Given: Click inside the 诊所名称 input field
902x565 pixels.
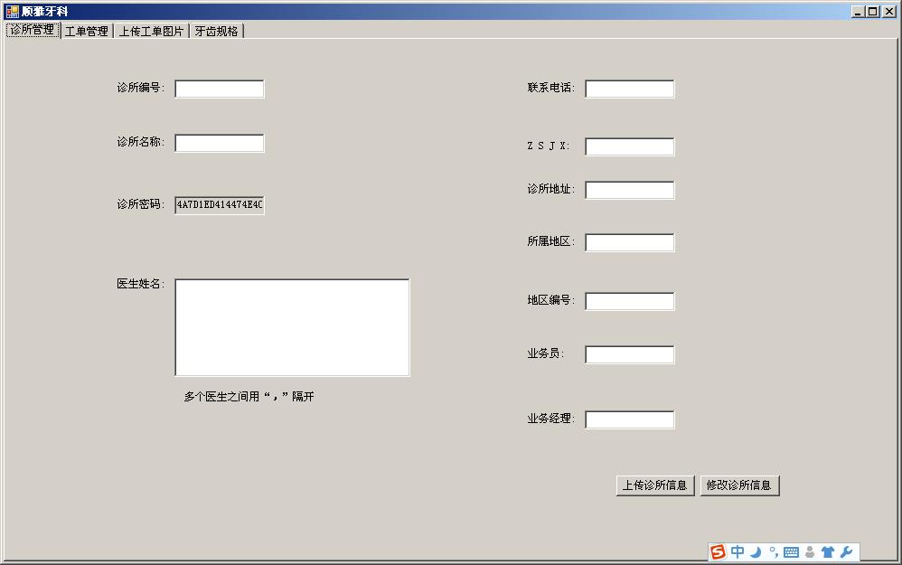Looking at the screenshot, I should [219, 142].
